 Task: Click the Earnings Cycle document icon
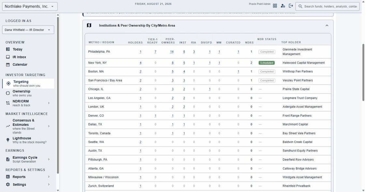click(8, 159)
